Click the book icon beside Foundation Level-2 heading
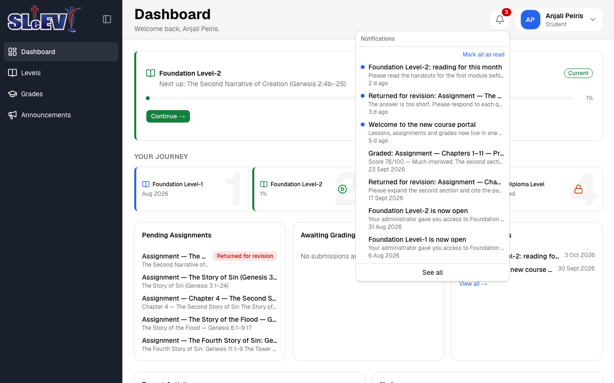This screenshot has height=383, width=614. tap(151, 73)
